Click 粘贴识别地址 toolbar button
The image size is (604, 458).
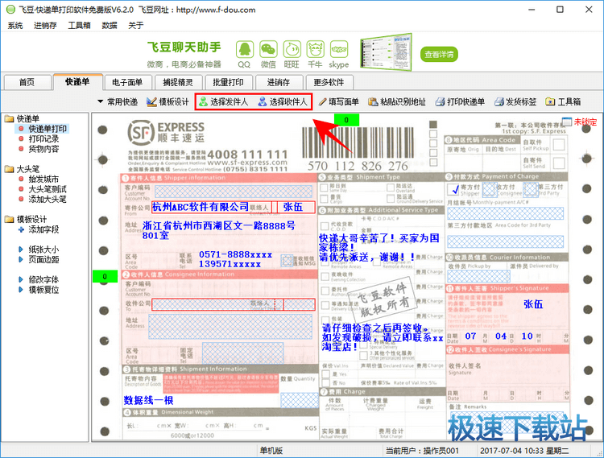[397, 102]
